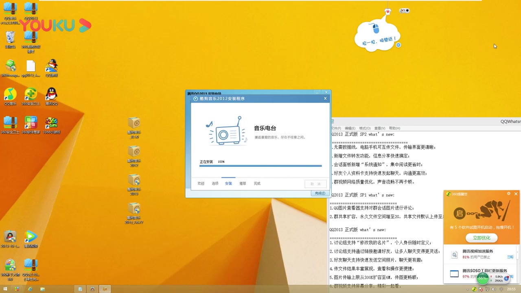
Task: Click the Kugou install progress bar
Action: point(260,166)
